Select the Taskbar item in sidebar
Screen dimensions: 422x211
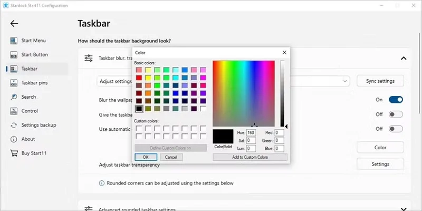29,69
